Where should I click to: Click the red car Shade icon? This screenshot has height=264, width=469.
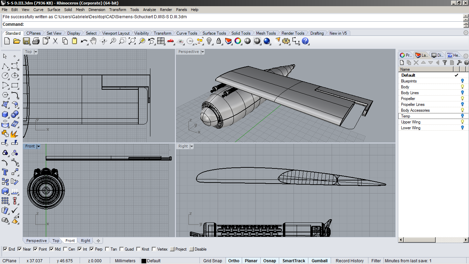(x=171, y=41)
